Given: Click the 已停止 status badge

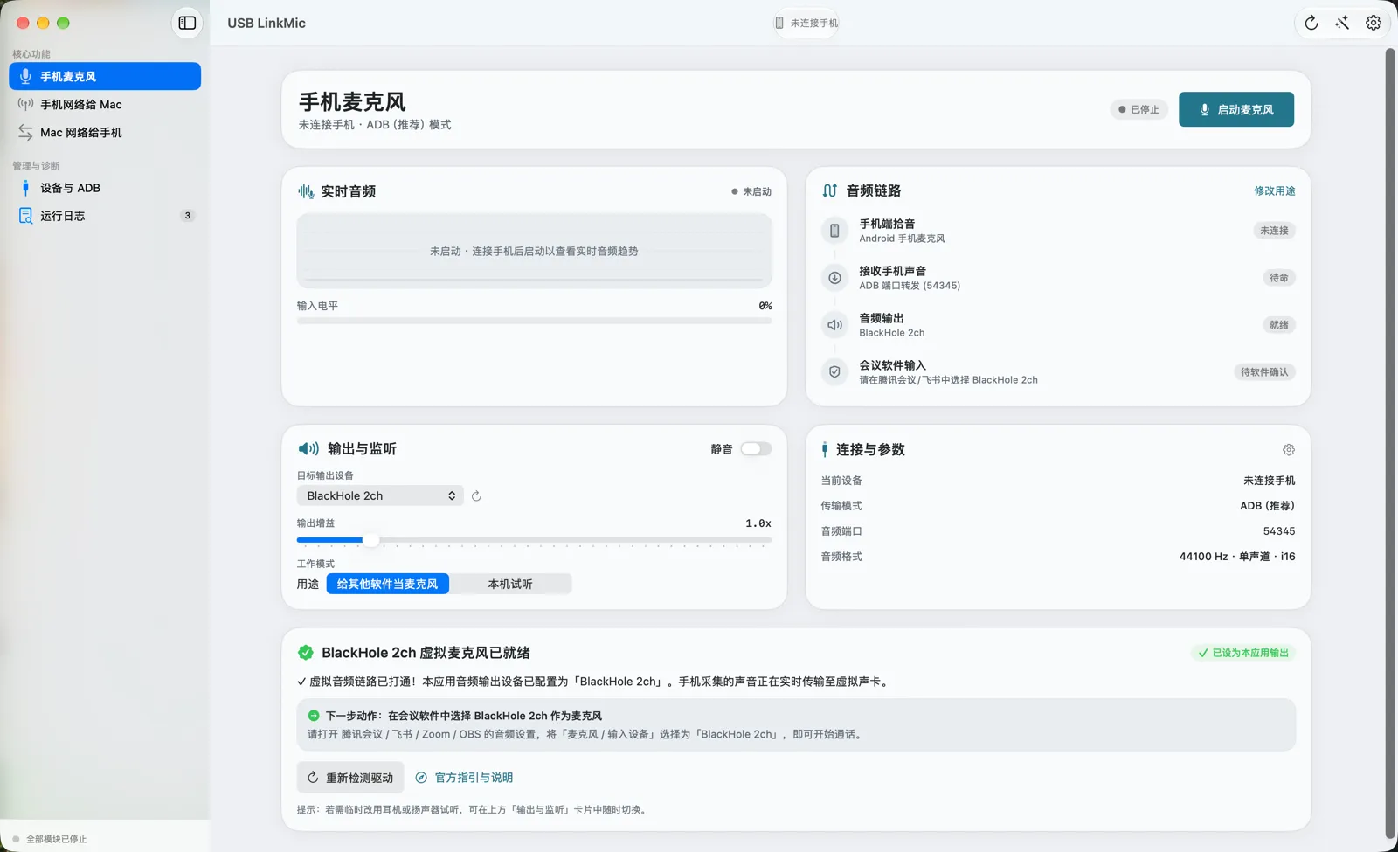Looking at the screenshot, I should pos(1139,109).
